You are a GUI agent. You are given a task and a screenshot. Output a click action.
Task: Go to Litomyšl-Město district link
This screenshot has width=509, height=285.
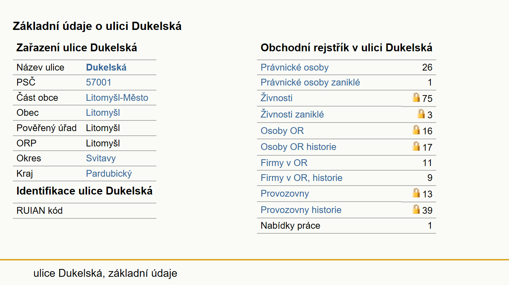[x=117, y=98]
